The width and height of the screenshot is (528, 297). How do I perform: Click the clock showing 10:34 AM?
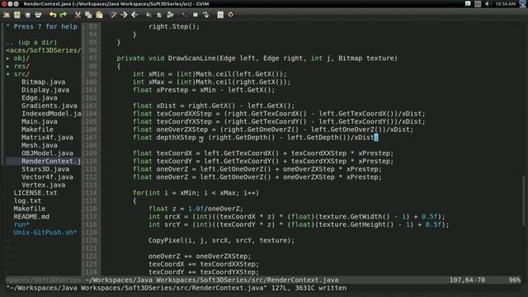pyautogui.click(x=506, y=3)
